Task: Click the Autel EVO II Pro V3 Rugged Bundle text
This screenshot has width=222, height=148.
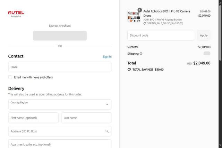Action: point(162,20)
